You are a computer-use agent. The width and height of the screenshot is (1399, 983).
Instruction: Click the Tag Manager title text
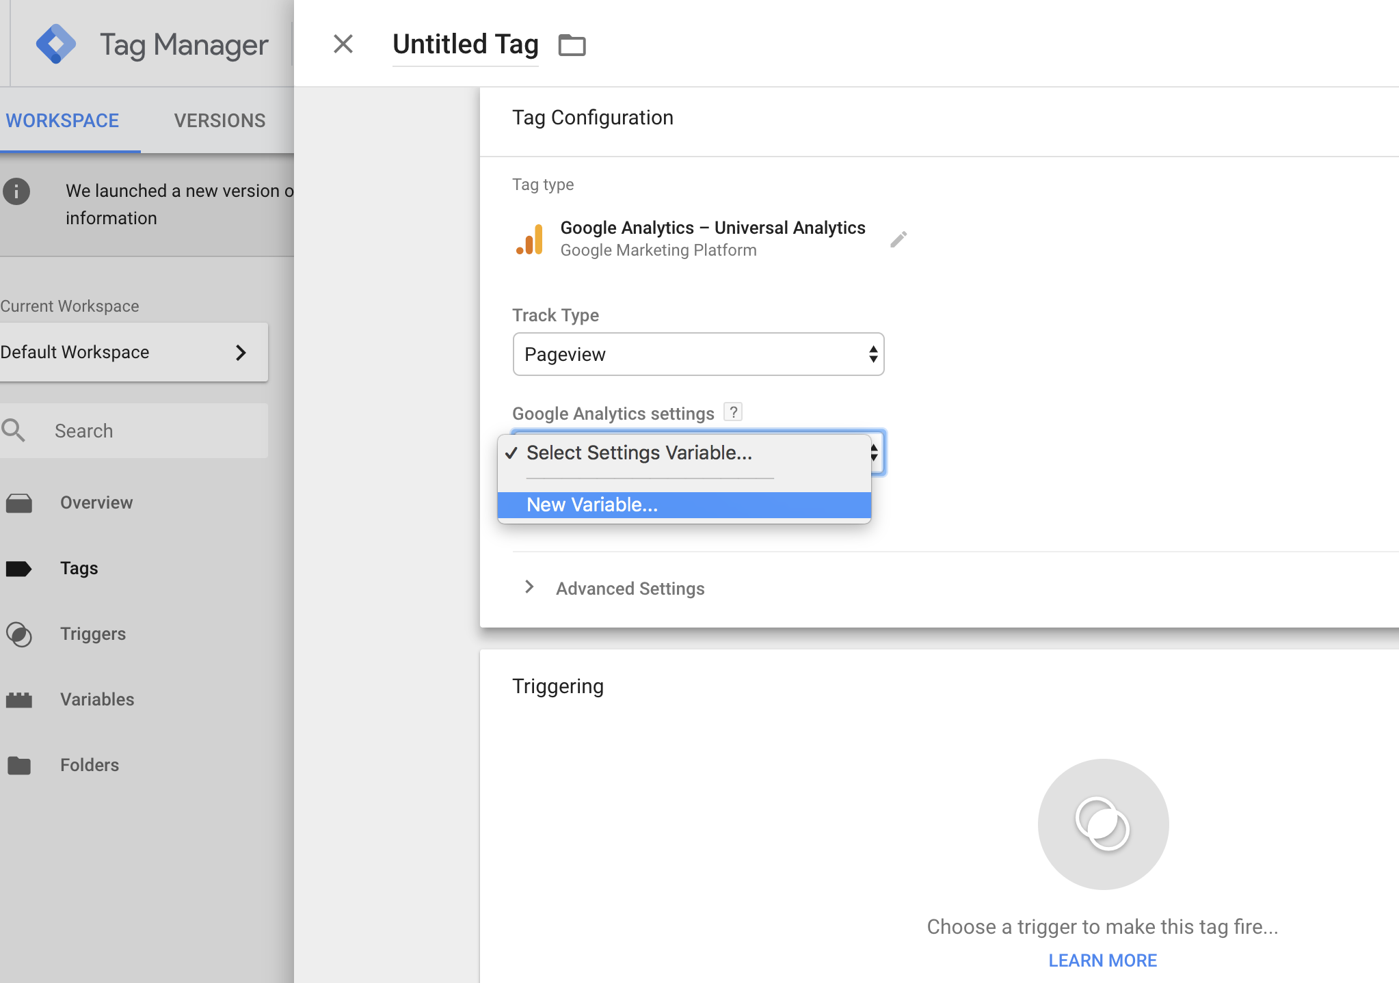pos(184,45)
